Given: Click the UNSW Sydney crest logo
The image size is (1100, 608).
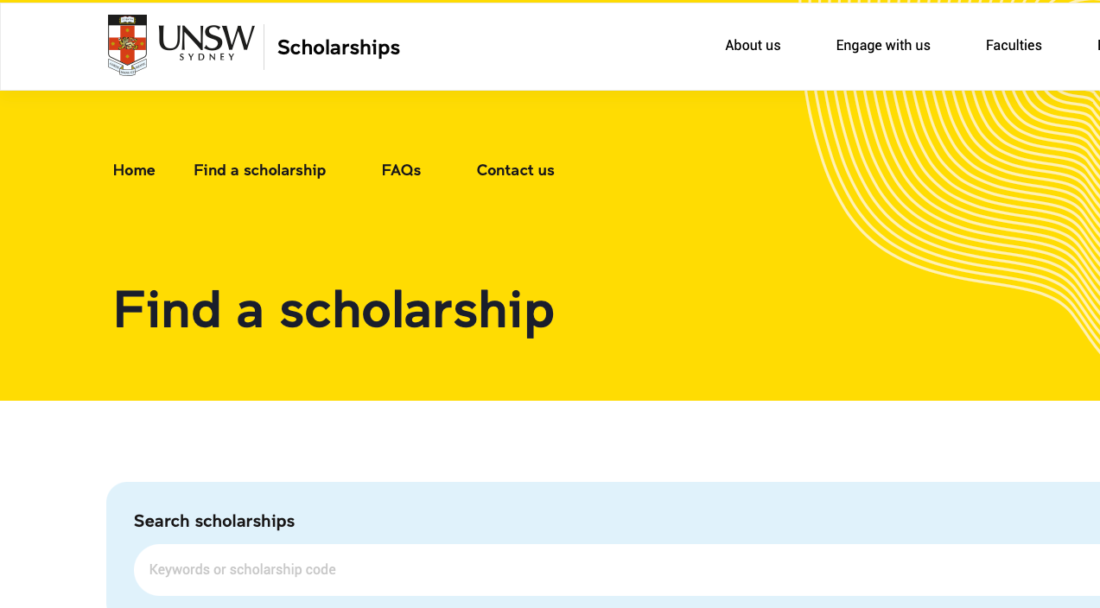Looking at the screenshot, I should [126, 44].
